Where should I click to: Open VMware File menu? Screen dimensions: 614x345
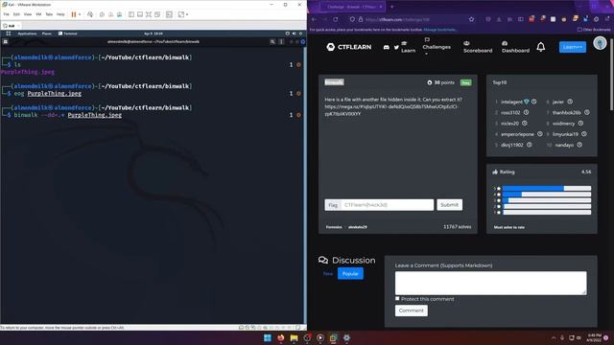tap(7, 14)
